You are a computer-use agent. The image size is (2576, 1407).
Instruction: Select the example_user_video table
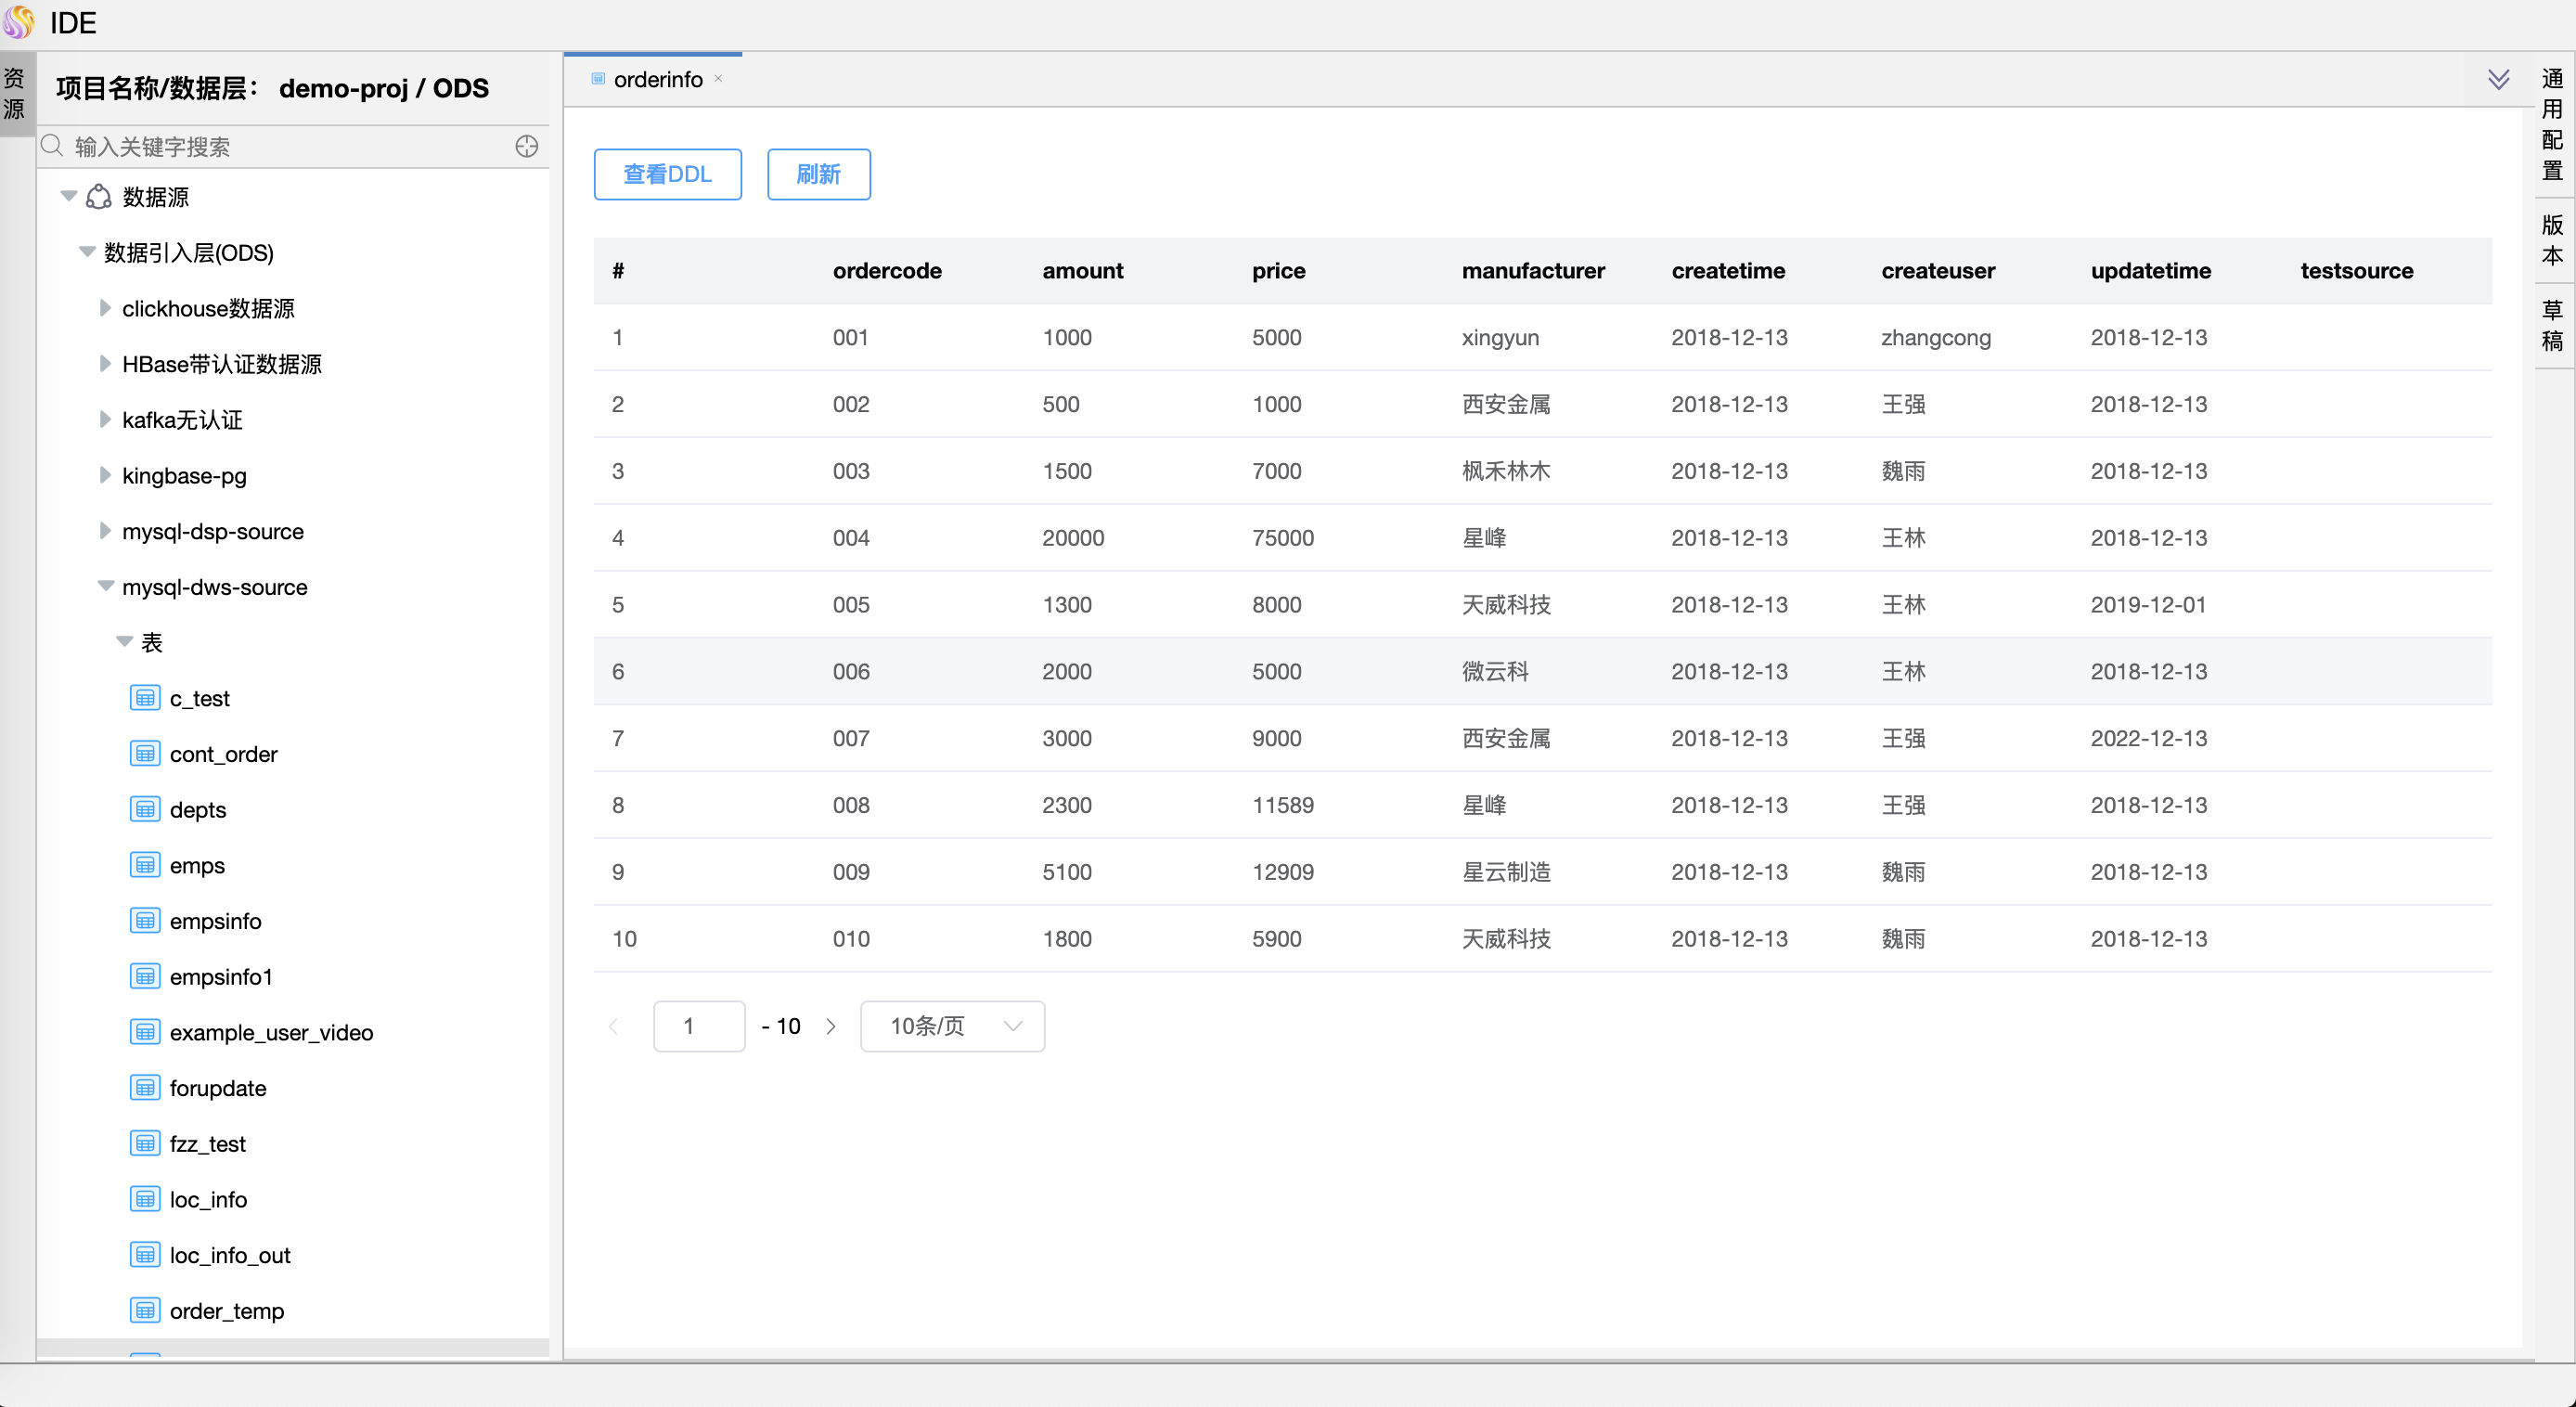(271, 1032)
